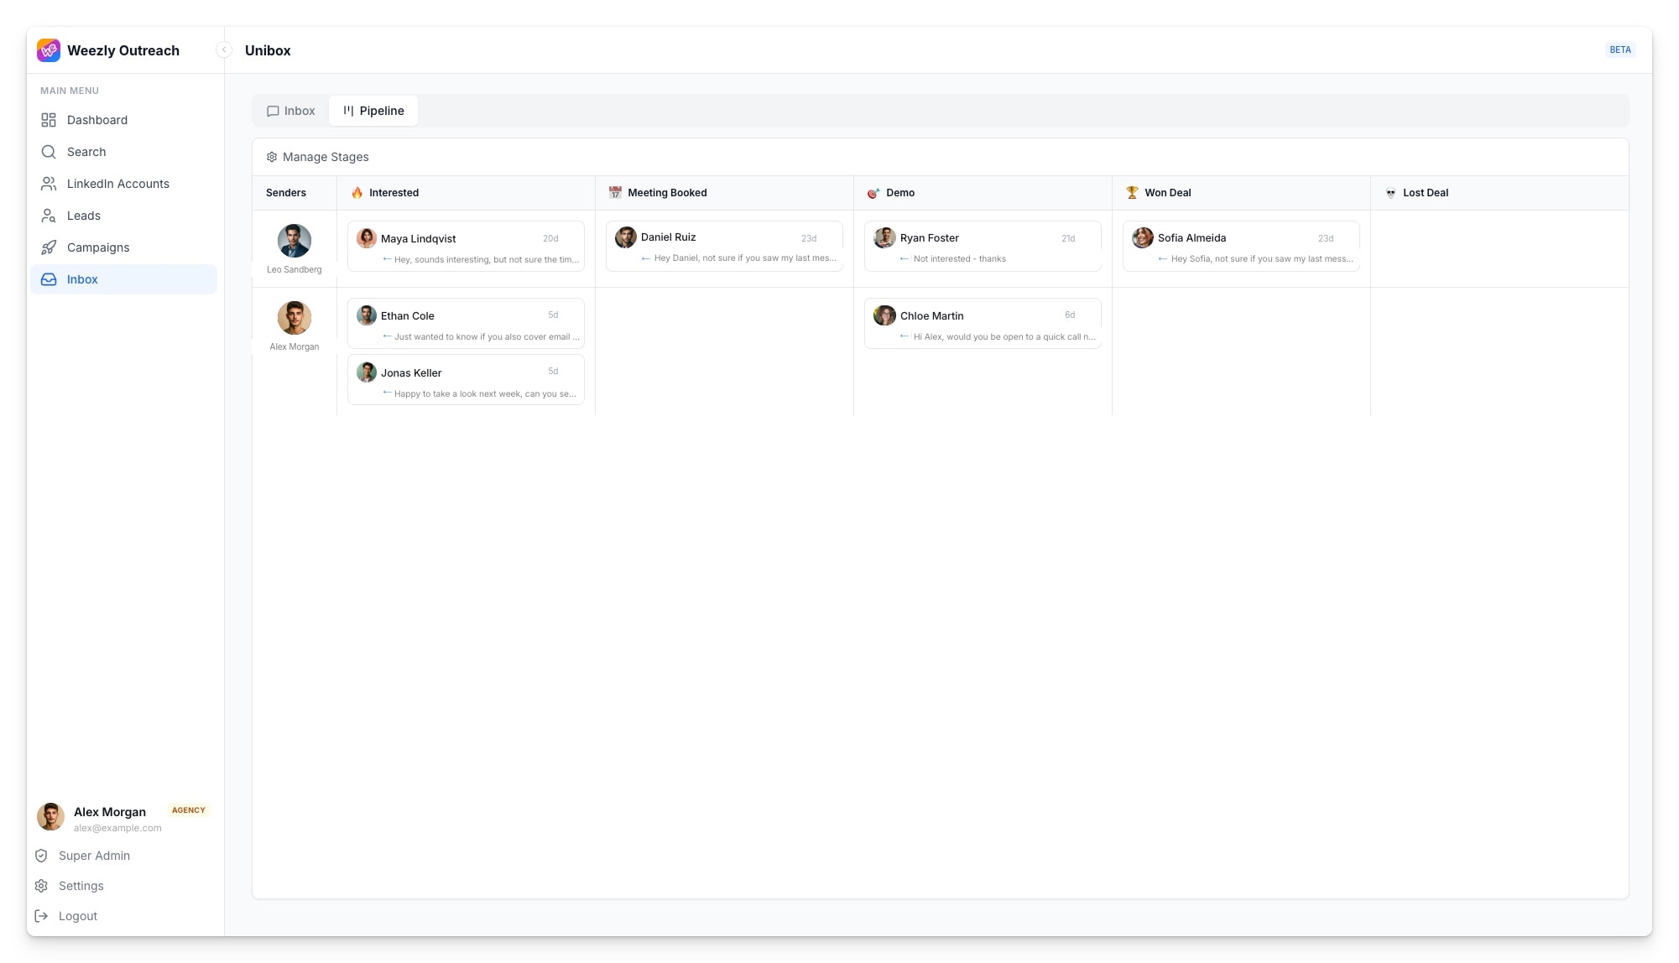Click the kanban icon on Pipeline tab

pyautogui.click(x=348, y=111)
